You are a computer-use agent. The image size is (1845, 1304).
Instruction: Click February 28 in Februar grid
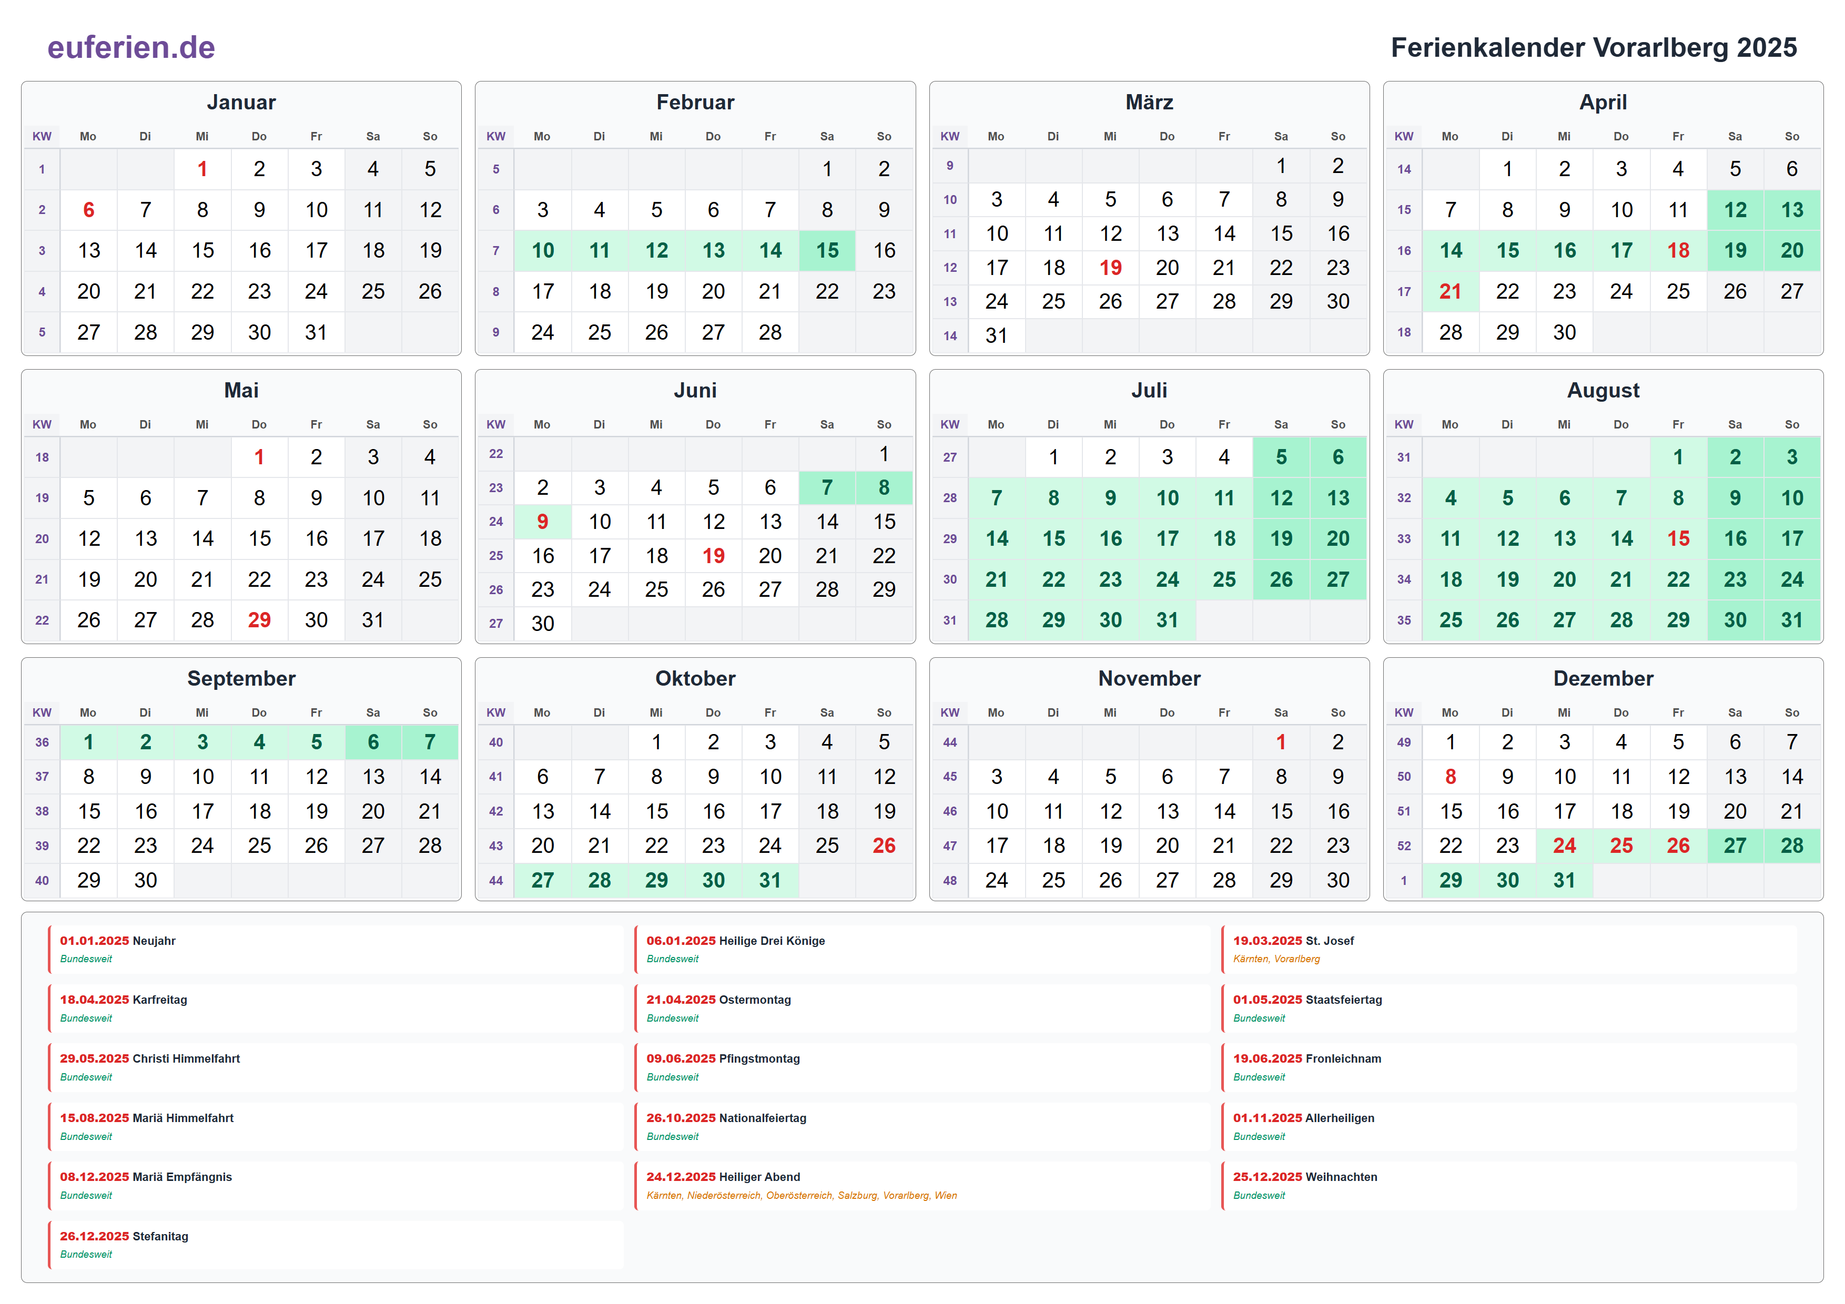770,332
